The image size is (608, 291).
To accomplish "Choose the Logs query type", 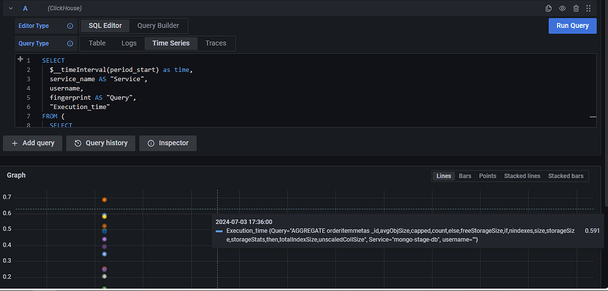I will coord(129,43).
